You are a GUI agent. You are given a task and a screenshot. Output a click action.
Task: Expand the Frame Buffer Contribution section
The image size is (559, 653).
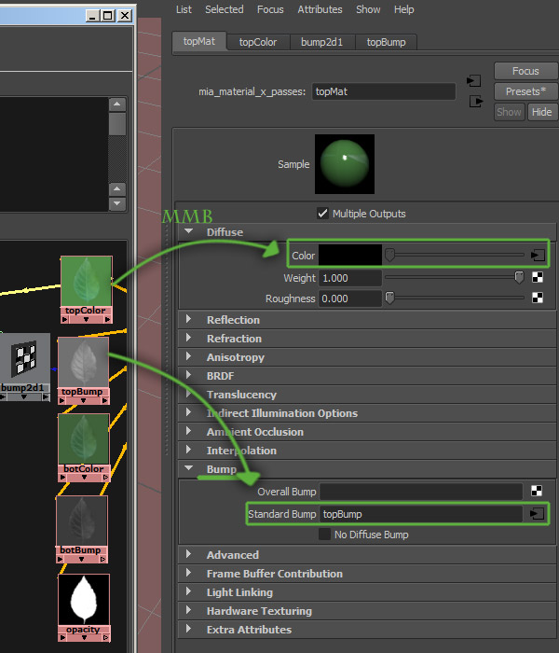189,574
